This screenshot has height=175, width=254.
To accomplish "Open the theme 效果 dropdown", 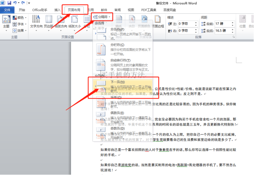I will (x=19, y=30).
